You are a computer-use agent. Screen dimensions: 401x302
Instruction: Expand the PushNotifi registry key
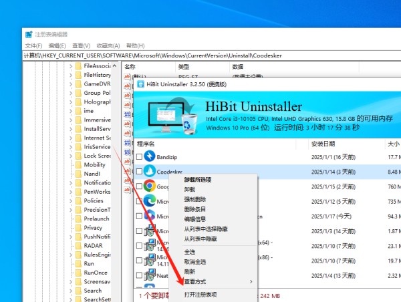click(71, 237)
